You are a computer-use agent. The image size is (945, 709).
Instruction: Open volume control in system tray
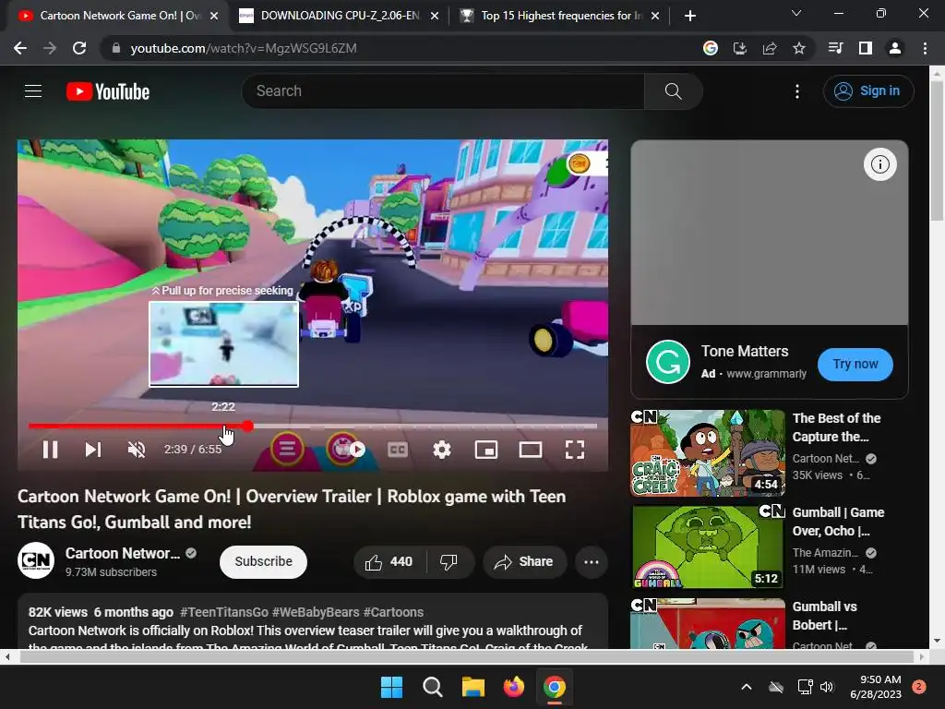(827, 687)
